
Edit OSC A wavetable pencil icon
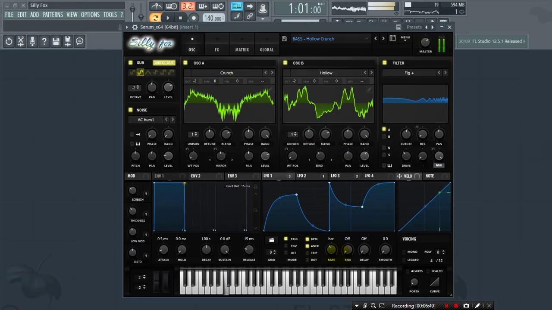coord(270,90)
